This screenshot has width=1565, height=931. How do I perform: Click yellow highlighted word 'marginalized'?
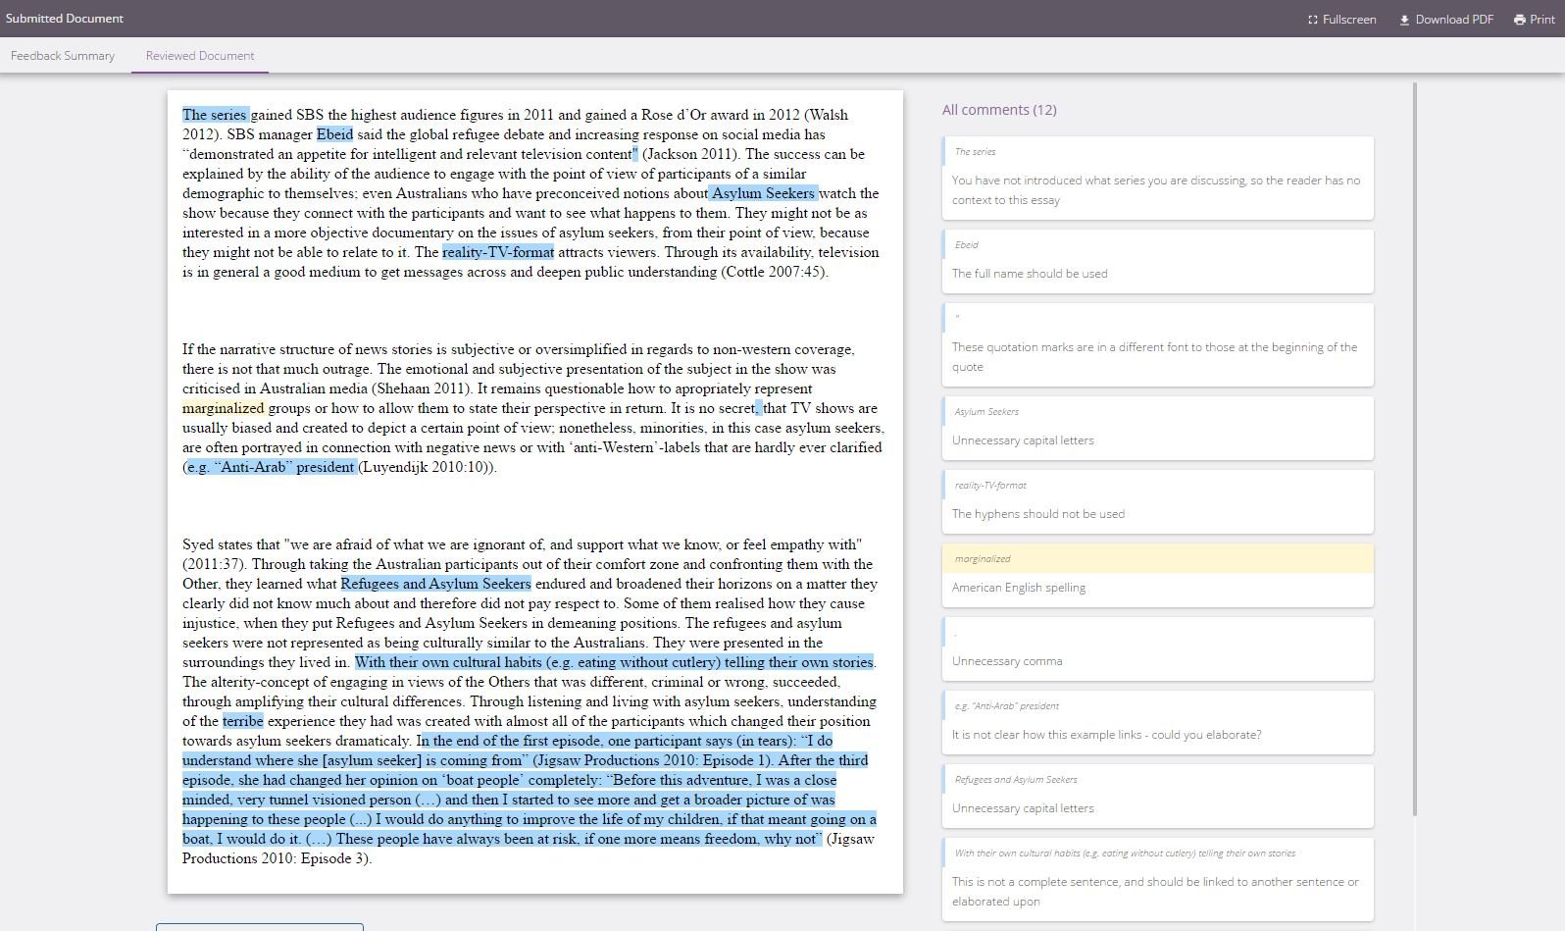point(224,408)
